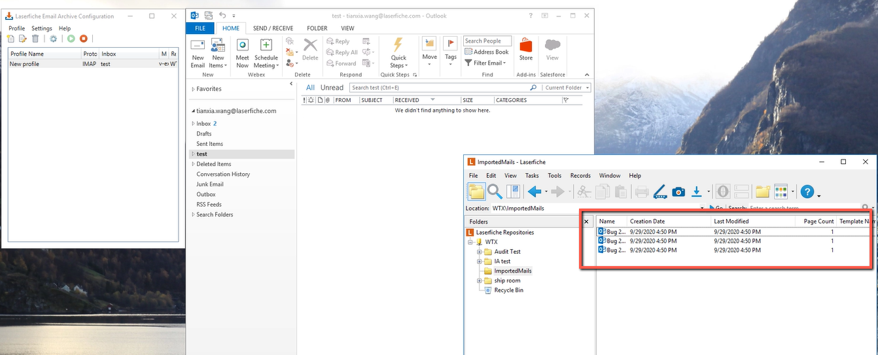Open Quick Steps in Outlook ribbon
The height and width of the screenshot is (355, 878).
click(x=398, y=53)
